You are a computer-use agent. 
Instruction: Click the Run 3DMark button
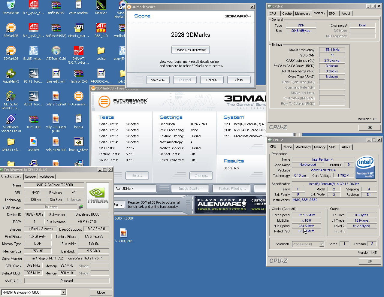point(135,189)
